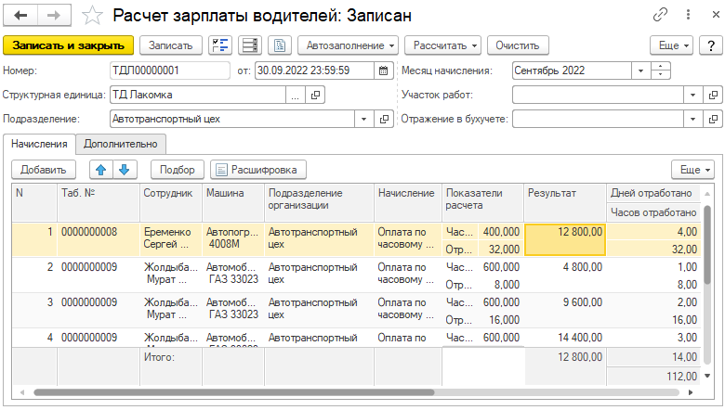The width and height of the screenshot is (725, 410).
Task: Open the help question mark button
Action: (711, 45)
